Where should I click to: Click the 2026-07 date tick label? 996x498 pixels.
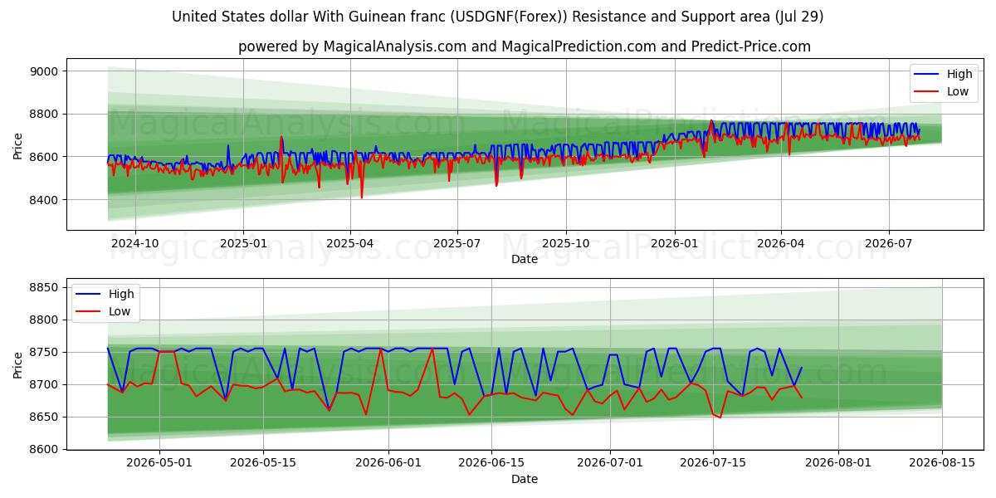pos(889,243)
